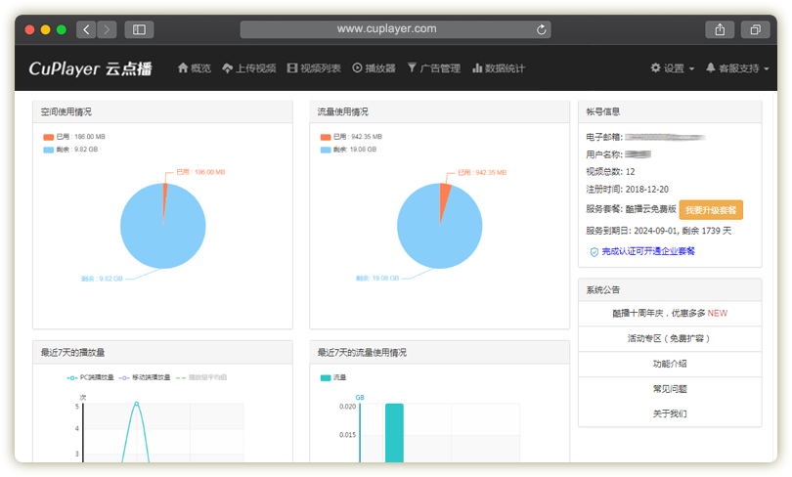
Task: Click the 我要升级套餐 upgrade button
Action: click(711, 210)
